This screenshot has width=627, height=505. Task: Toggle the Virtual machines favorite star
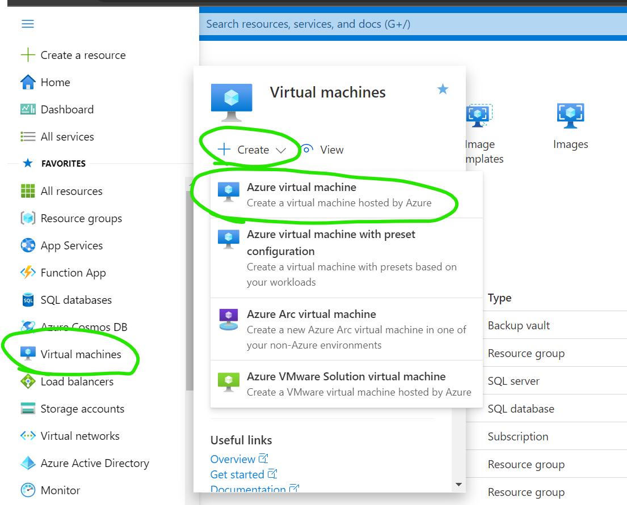pos(443,89)
